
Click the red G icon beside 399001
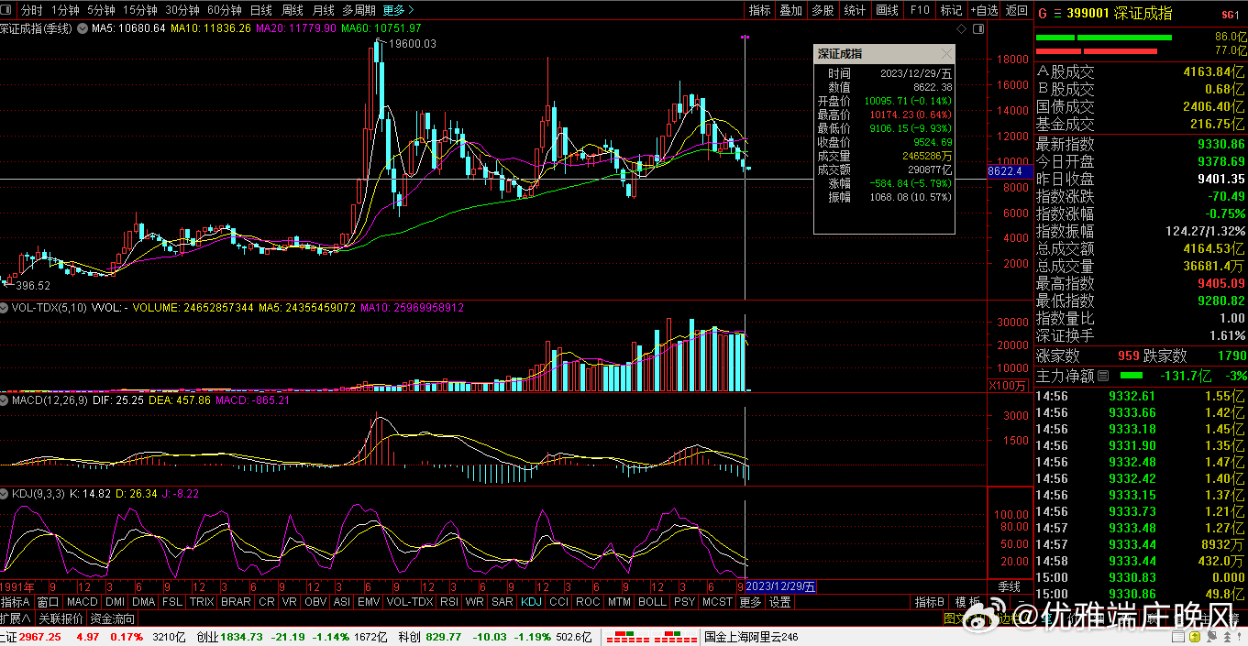coord(1042,14)
